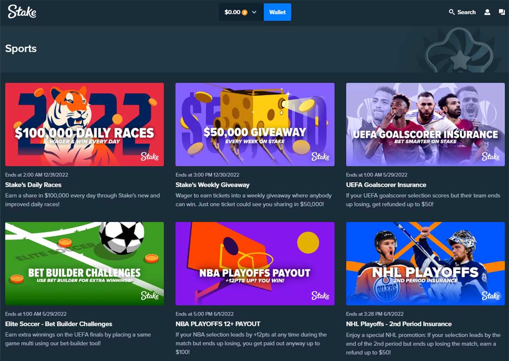
Task: Click the Stake's Weekly Giveaway title
Action: point(212,185)
